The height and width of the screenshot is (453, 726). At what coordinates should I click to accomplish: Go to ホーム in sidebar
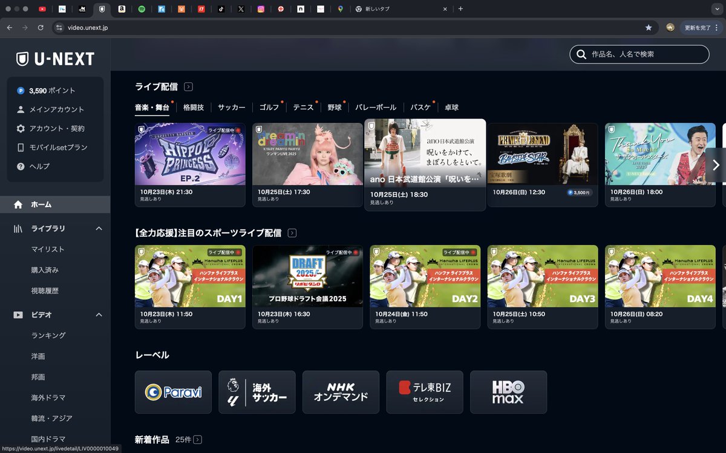[x=55, y=205]
